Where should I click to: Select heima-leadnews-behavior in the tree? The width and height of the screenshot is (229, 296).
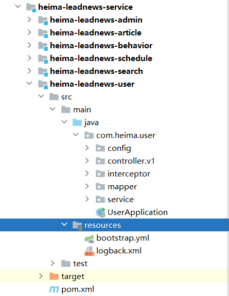(x=101, y=46)
